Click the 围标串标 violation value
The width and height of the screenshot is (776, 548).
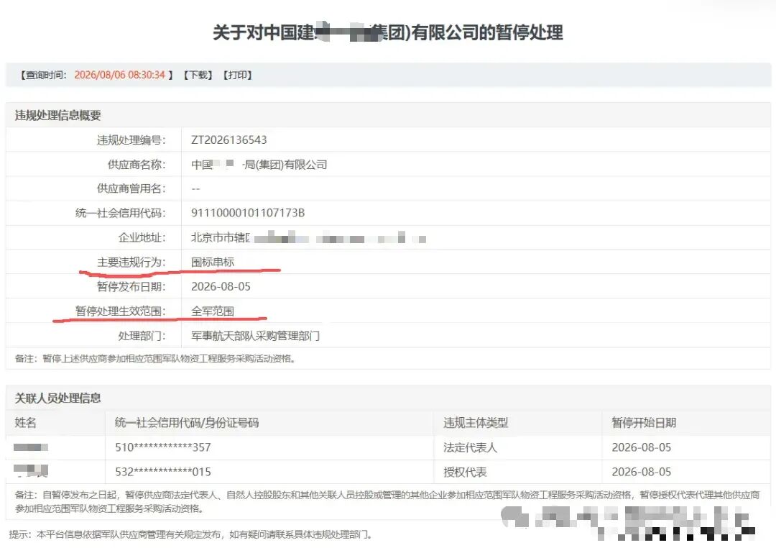coord(212,262)
